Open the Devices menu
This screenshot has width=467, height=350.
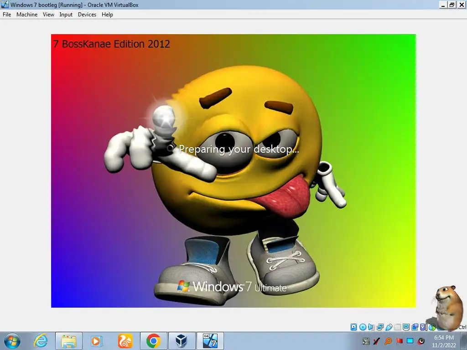87,14
